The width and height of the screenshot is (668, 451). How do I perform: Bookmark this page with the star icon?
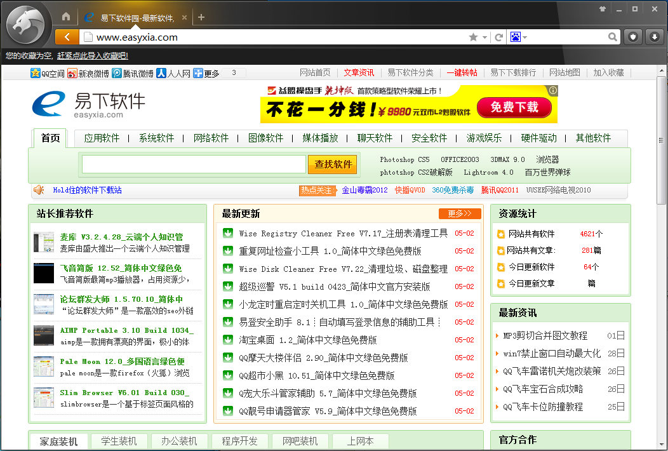point(473,37)
